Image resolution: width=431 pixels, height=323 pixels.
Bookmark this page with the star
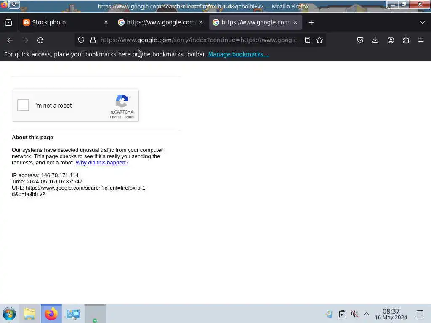[x=319, y=40]
